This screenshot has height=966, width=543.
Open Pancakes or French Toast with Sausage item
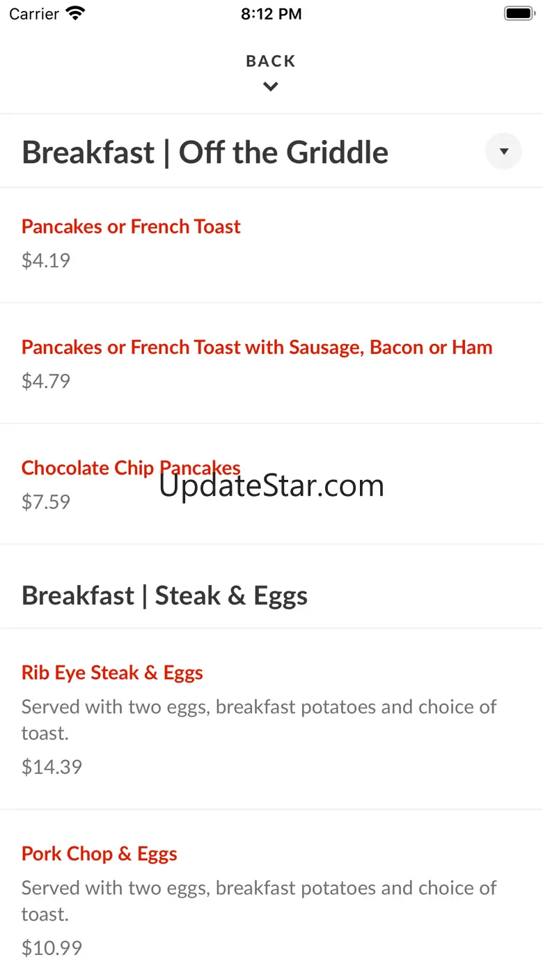click(257, 347)
